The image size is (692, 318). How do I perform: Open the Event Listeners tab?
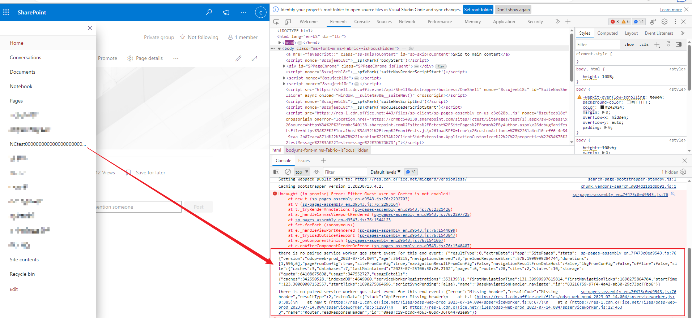[659, 33]
